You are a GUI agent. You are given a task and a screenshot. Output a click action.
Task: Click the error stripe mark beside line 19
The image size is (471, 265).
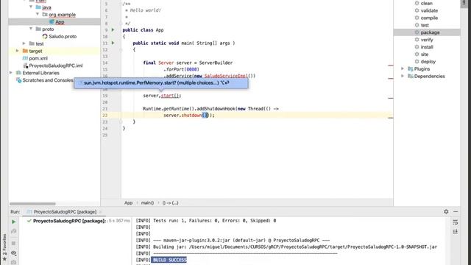[391, 98]
